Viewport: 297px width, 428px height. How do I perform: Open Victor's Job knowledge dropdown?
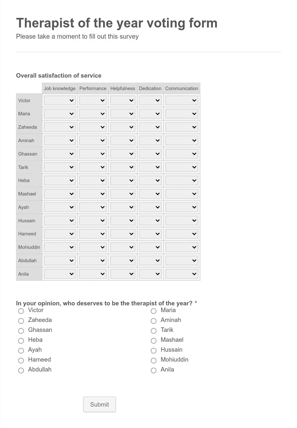coord(59,101)
